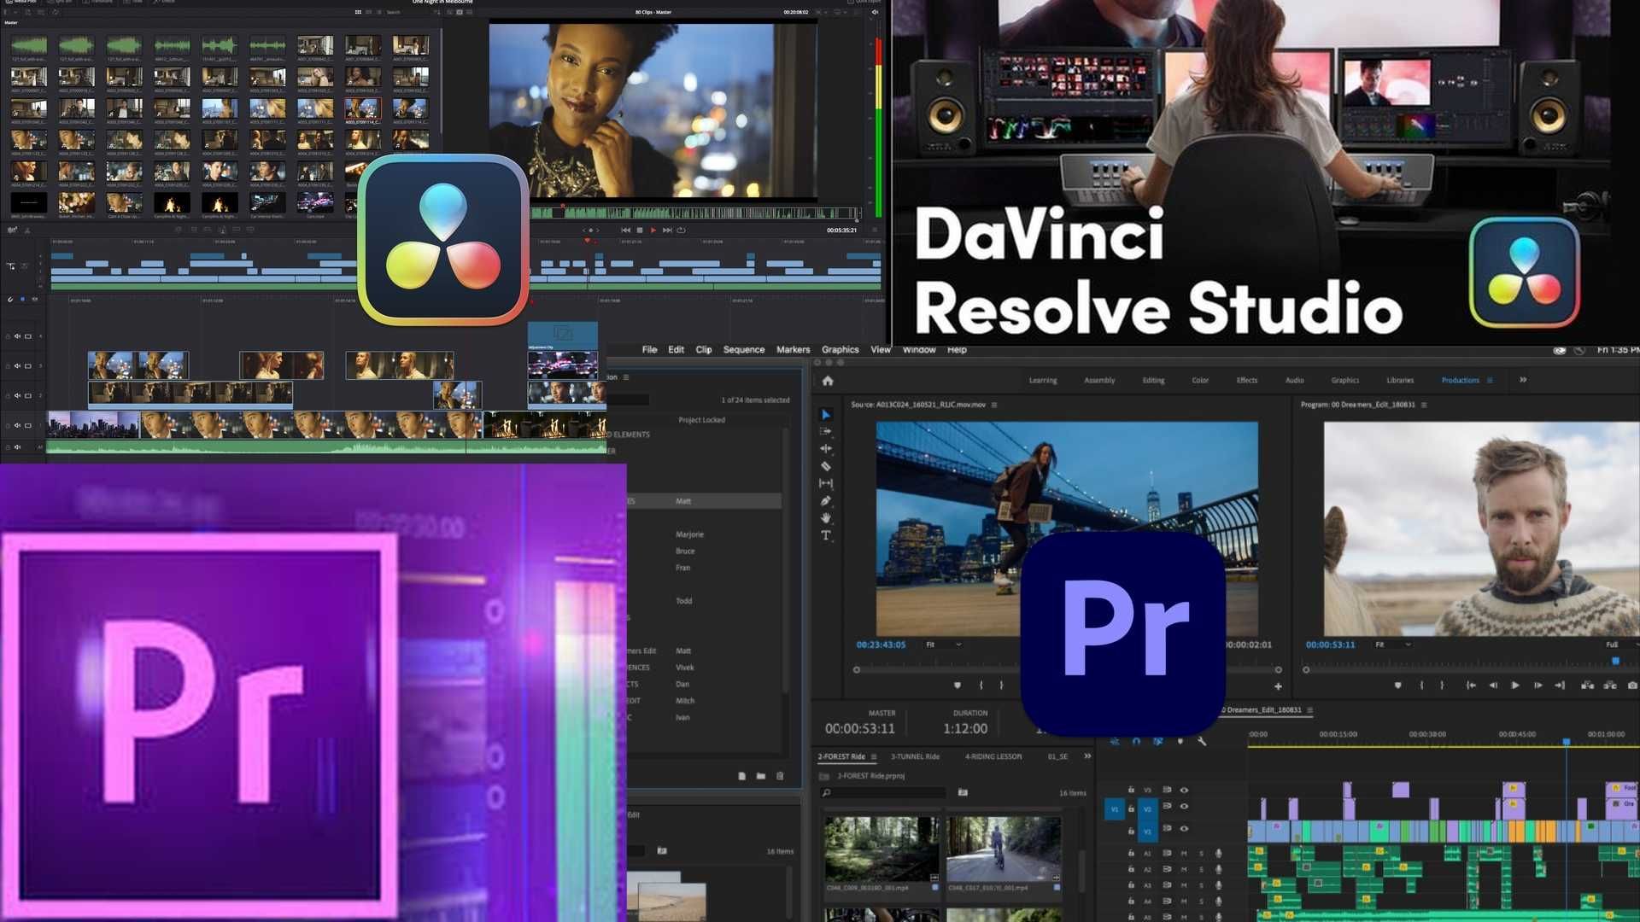Screen dimensions: 1640x922
Task: Click the new bin folder icon in Project panel
Action: click(963, 792)
